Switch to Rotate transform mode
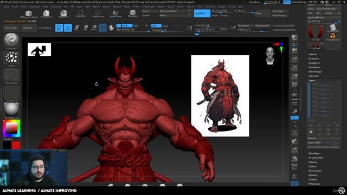The height and width of the screenshot is (195, 347). [x=94, y=28]
